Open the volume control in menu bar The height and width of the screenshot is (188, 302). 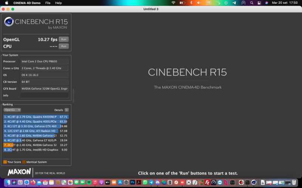199,3
